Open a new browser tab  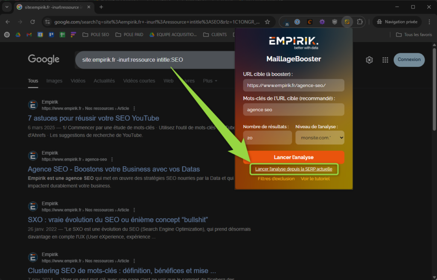[x=101, y=7]
